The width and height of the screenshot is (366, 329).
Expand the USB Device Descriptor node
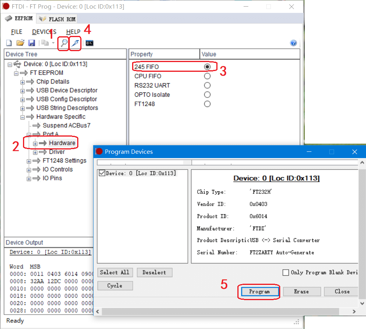tap(22, 91)
